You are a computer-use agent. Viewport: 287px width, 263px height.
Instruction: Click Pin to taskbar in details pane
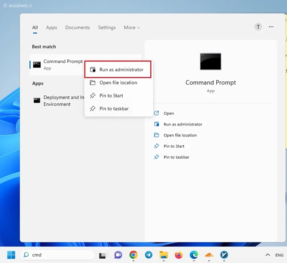[x=177, y=157]
